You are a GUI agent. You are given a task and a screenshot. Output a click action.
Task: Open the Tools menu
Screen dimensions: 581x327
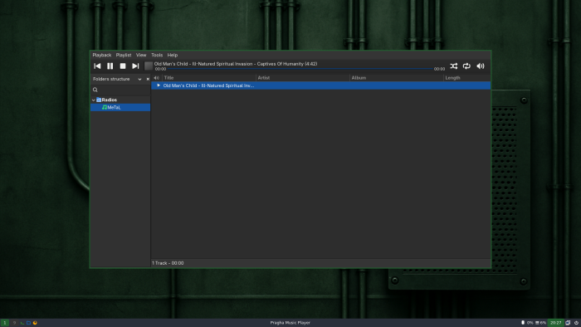(157, 55)
